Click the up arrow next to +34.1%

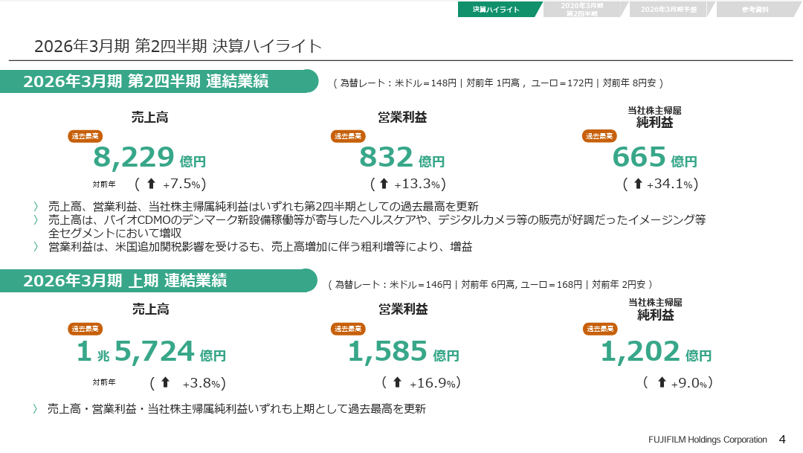pos(637,184)
